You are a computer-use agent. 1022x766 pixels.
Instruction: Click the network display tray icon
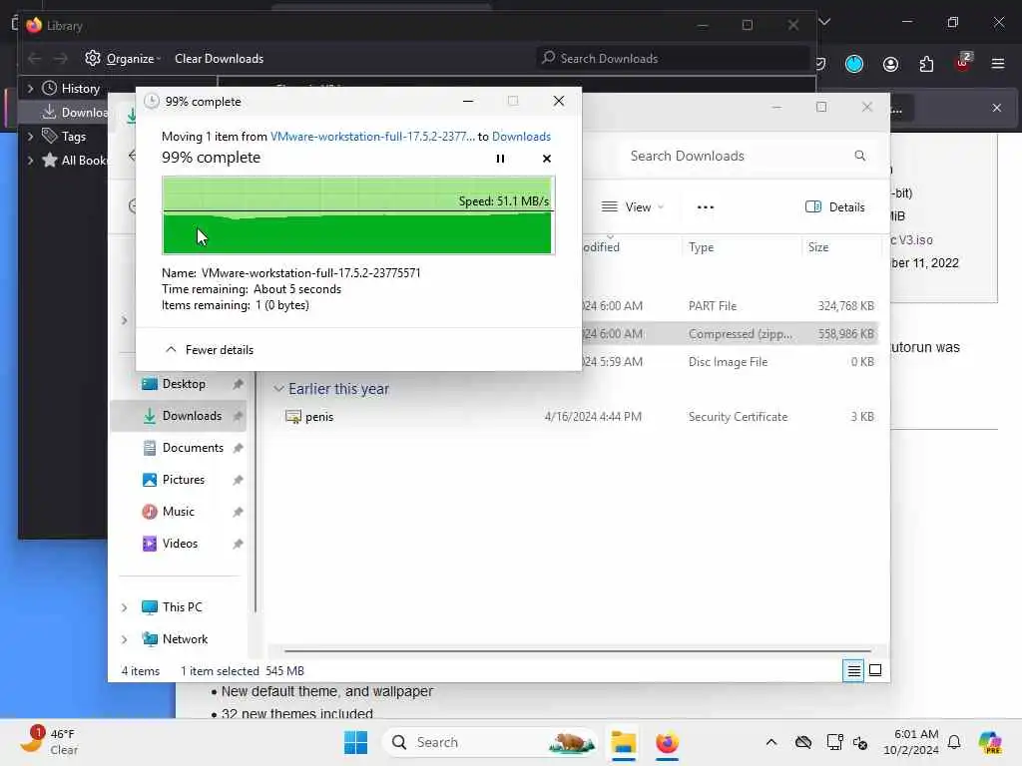834,742
